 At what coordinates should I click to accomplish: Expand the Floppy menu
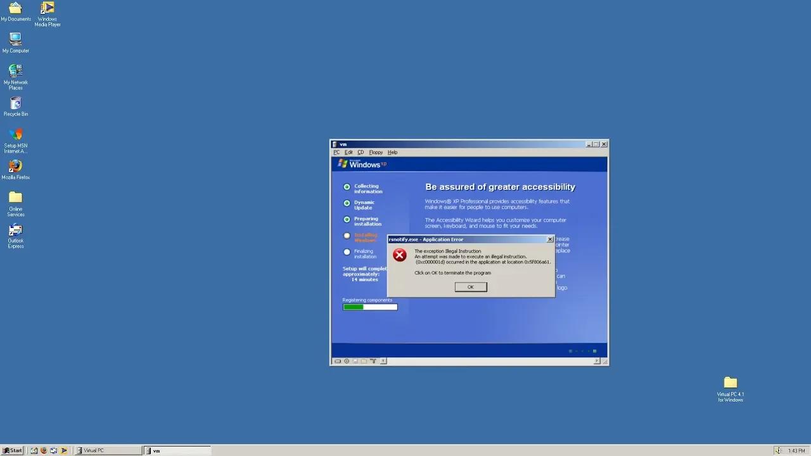(x=376, y=153)
